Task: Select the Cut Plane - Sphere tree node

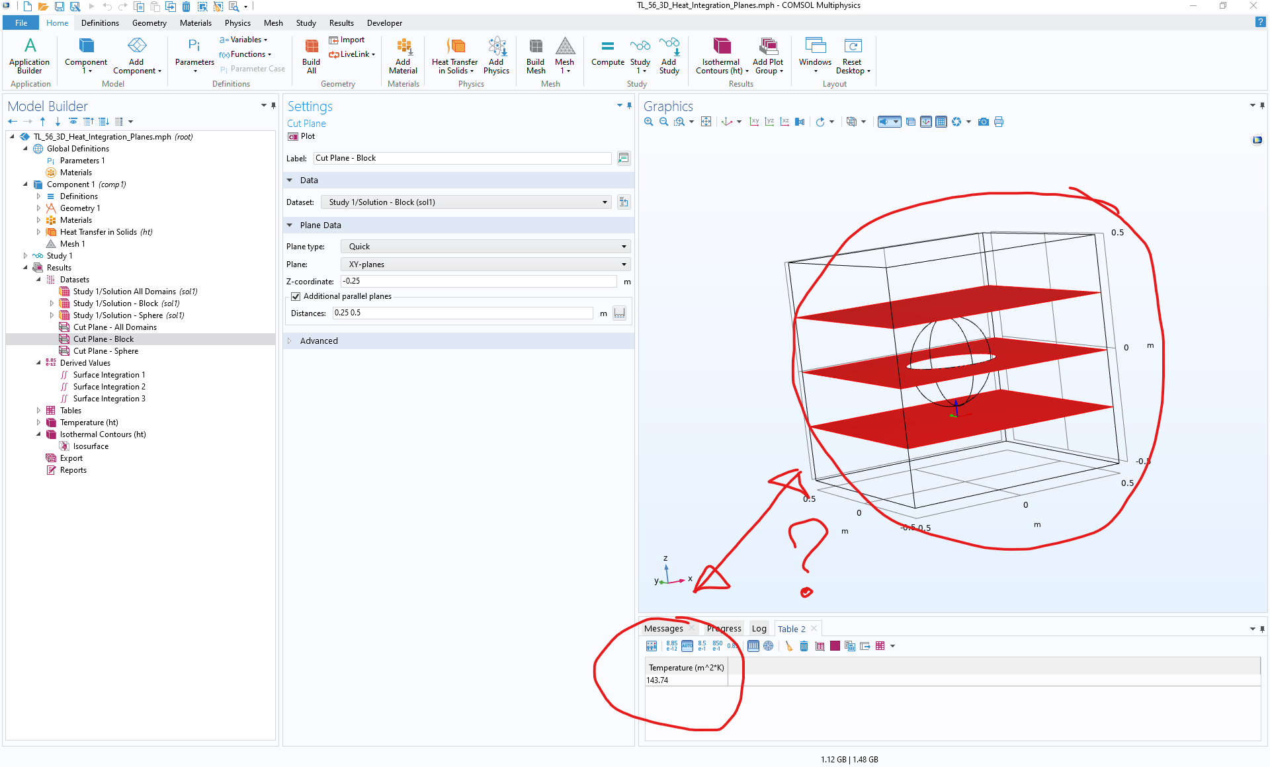Action: tap(106, 351)
